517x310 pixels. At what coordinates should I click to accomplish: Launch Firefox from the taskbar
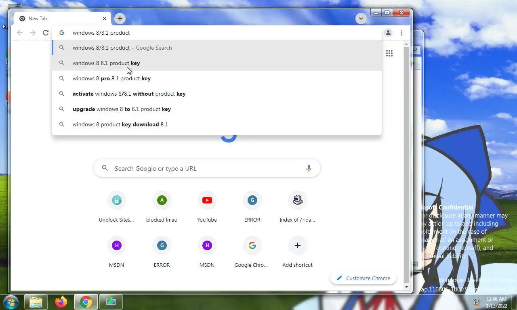pos(61,302)
